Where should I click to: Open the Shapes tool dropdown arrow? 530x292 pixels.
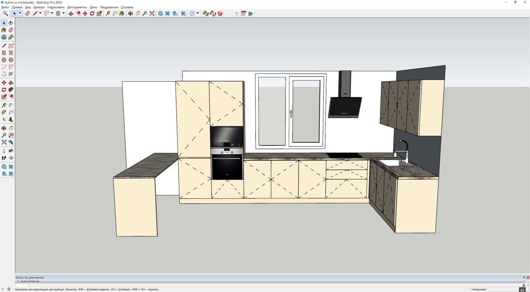(x=63, y=14)
